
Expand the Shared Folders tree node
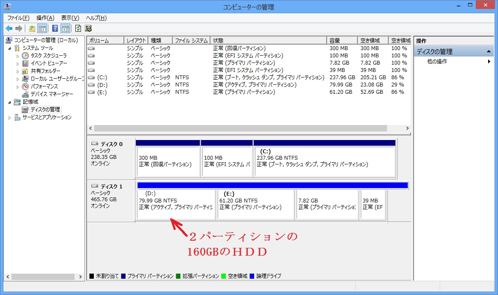pos(18,72)
